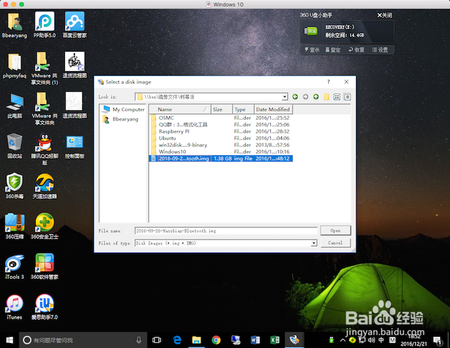Go forward using grey forward arrow
Image resolution: width=450 pixels, height=348 pixels.
306,97
